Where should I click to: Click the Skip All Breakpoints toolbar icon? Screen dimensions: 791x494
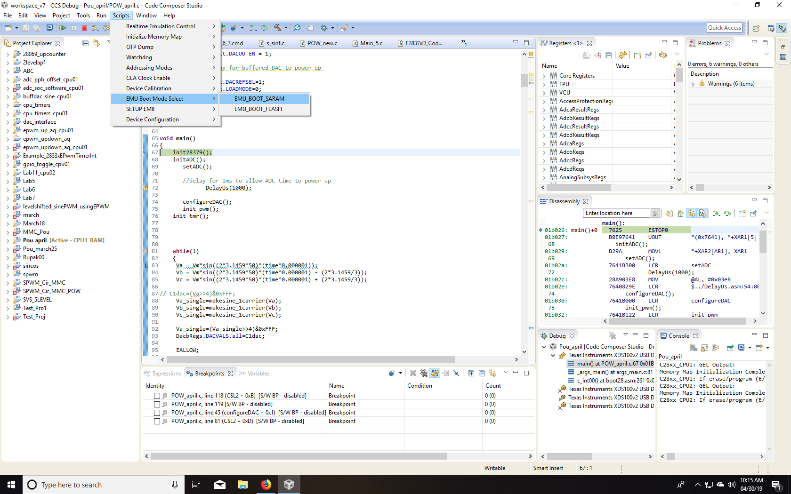297,28
